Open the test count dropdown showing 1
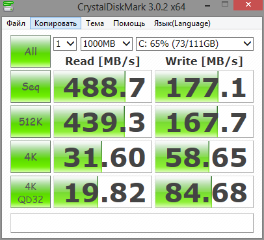 point(65,44)
